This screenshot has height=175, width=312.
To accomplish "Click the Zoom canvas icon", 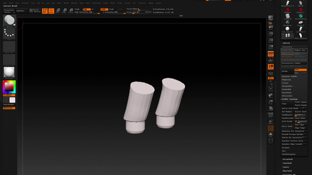I will (271, 34).
